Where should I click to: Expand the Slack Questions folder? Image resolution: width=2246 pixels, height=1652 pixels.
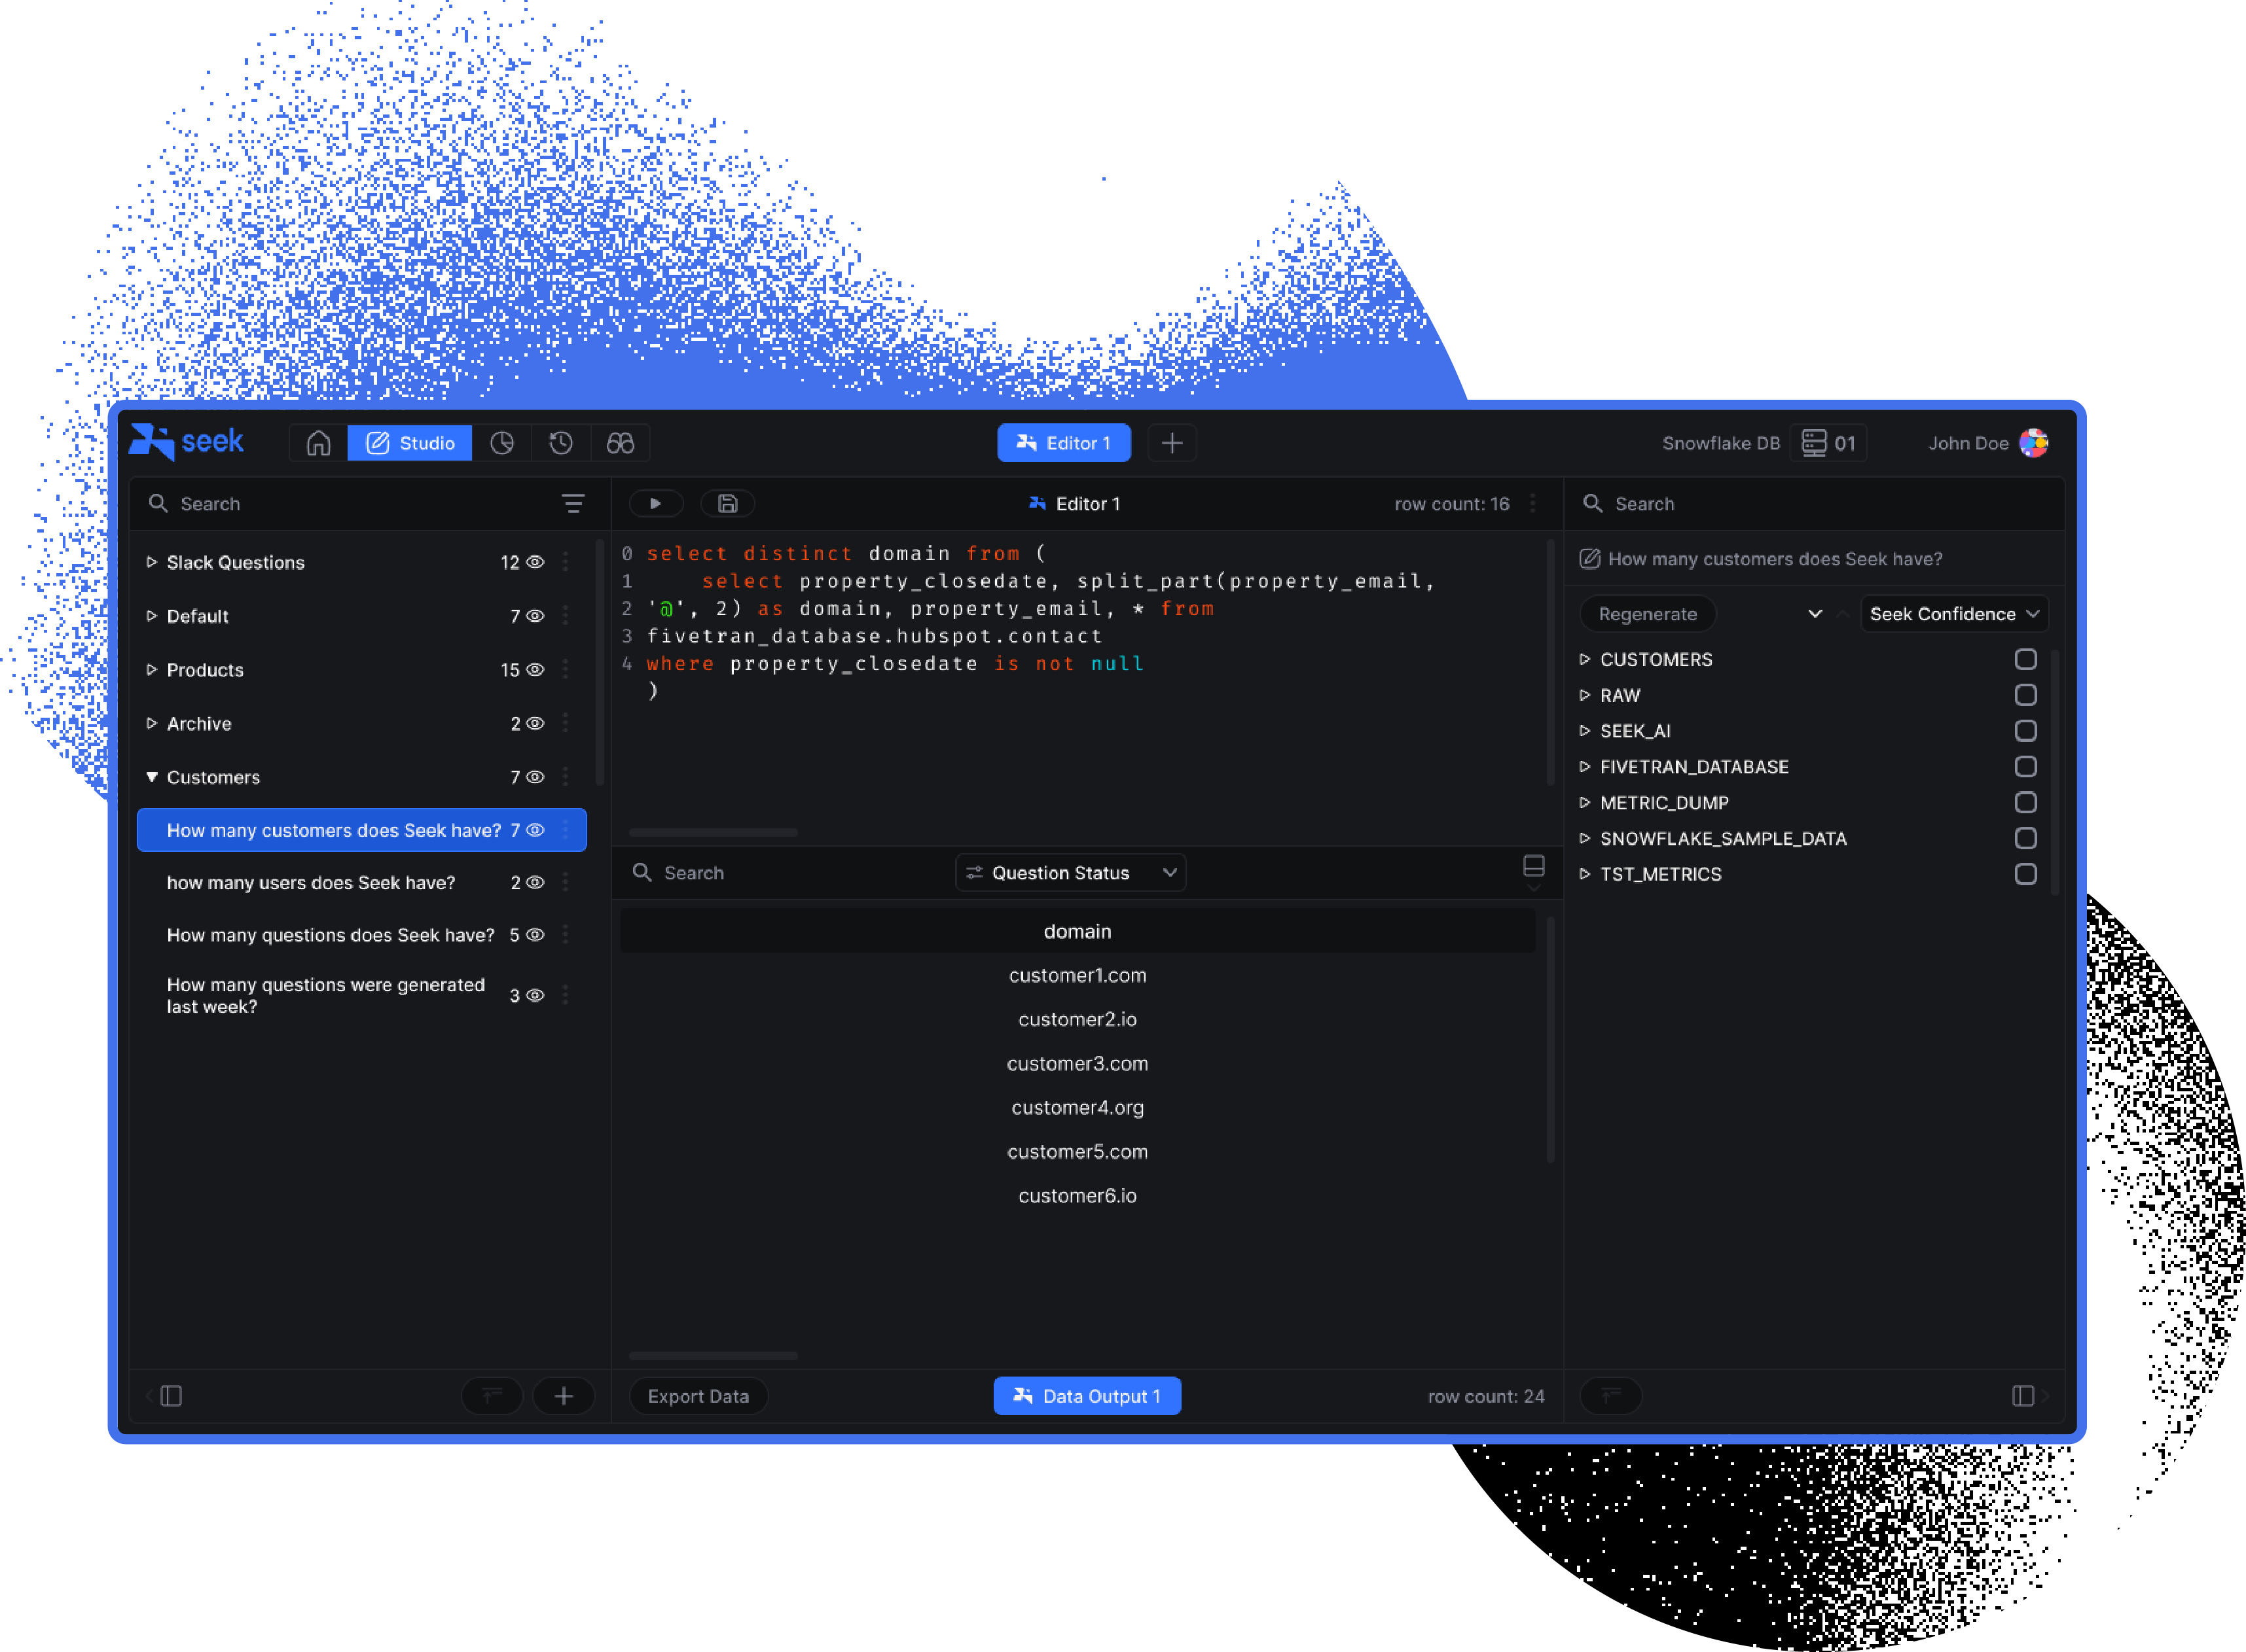(x=151, y=562)
